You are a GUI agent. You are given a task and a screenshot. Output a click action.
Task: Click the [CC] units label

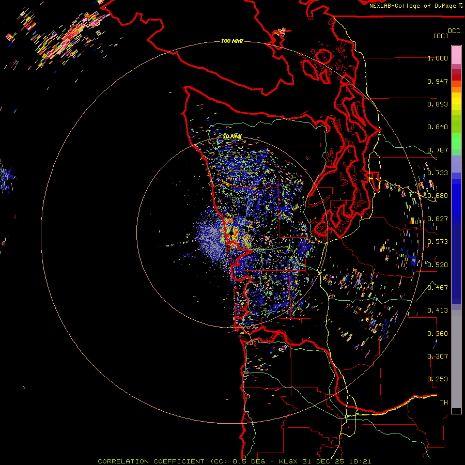(x=441, y=36)
